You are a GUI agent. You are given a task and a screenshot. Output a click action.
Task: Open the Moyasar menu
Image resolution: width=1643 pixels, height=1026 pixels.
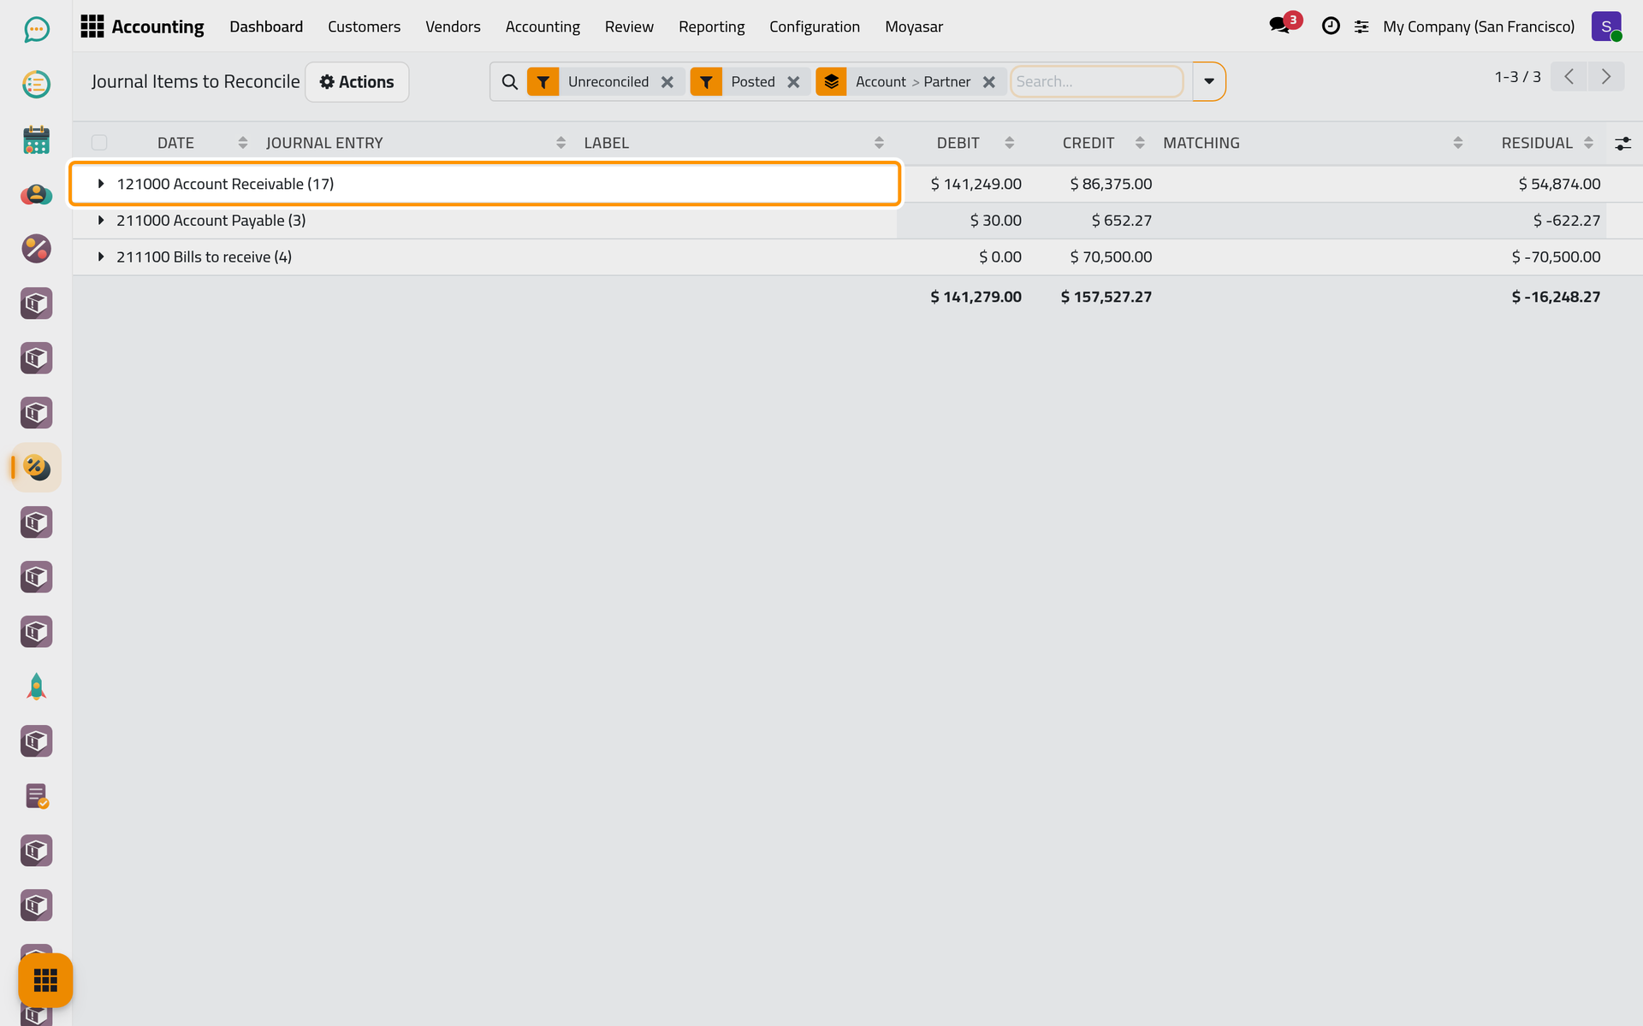(x=913, y=27)
